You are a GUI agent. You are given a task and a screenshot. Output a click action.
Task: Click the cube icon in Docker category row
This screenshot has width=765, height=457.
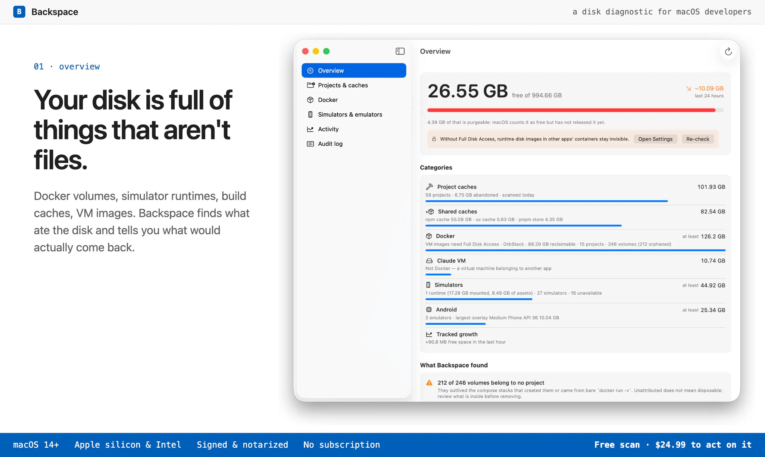pyautogui.click(x=429, y=236)
